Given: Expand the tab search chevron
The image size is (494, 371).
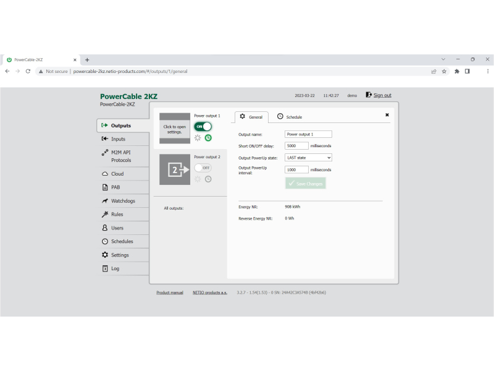Looking at the screenshot, I should point(443,59).
